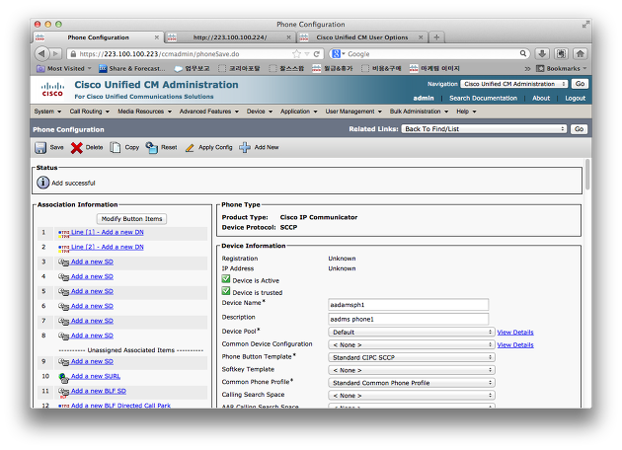The image size is (622, 450).
Task: Switch to the http://223.100.100.224/ tab
Action: coord(230,37)
